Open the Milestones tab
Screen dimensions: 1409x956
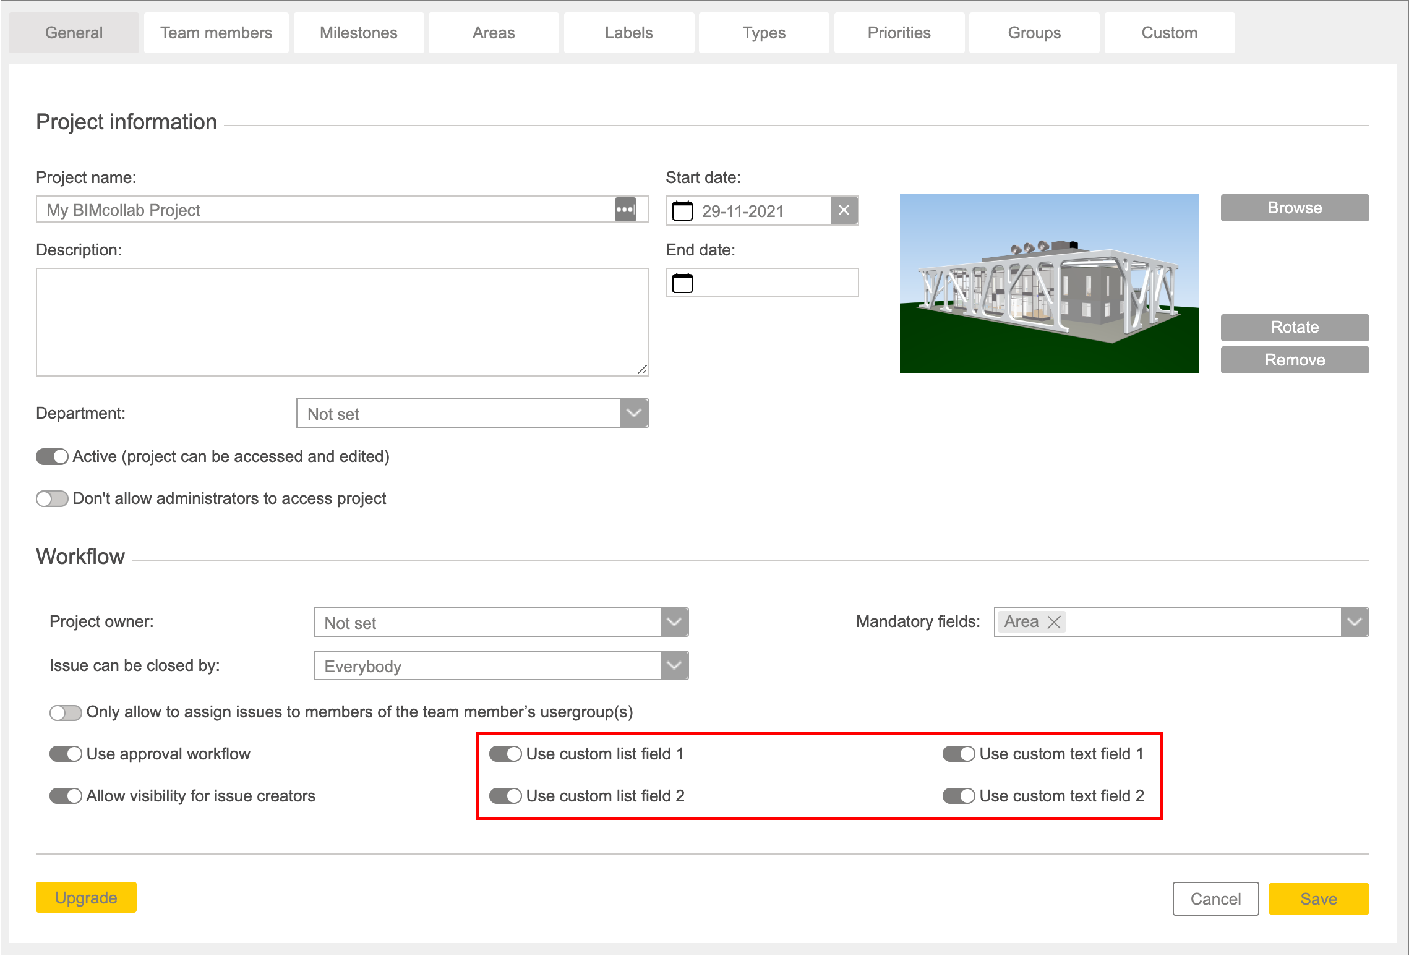359,33
